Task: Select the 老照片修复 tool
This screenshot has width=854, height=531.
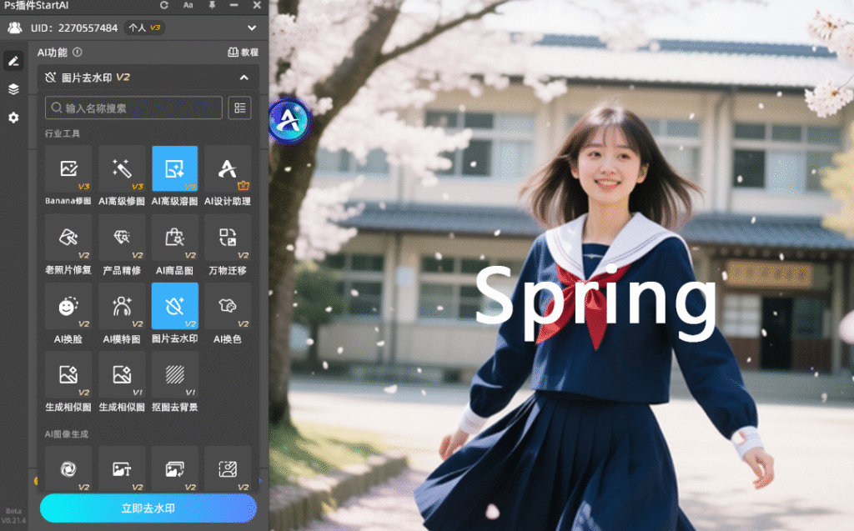Action: pos(68,238)
